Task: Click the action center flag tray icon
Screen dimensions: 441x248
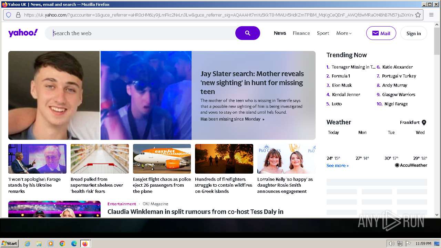Action: [x=408, y=244]
